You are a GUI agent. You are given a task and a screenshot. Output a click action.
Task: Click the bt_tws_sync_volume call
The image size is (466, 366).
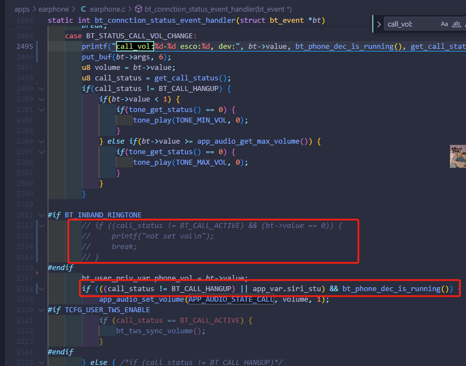[154, 331]
